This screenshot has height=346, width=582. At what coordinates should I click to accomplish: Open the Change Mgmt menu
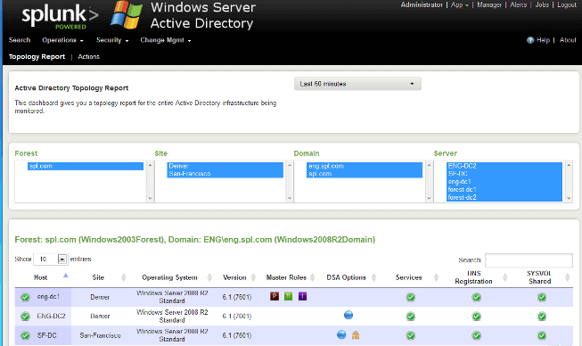click(x=166, y=40)
